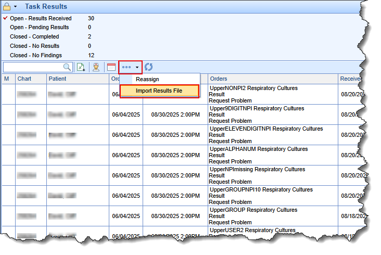
Task: Click the refresh icon
Action: pyautogui.click(x=148, y=67)
